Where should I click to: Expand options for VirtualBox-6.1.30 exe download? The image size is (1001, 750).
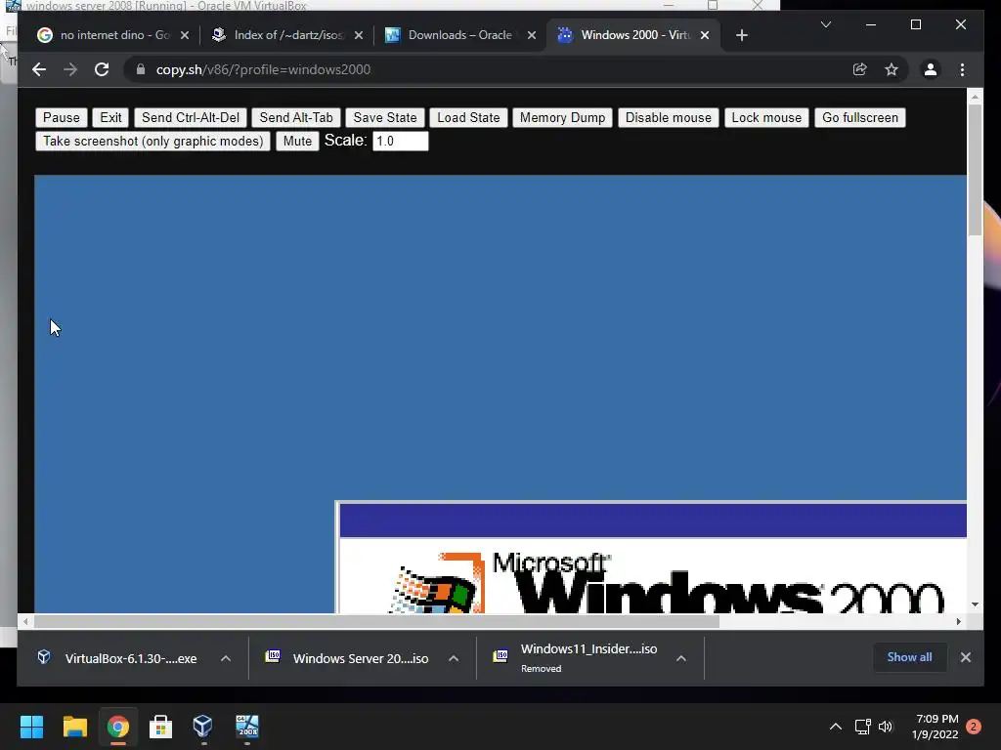226,658
